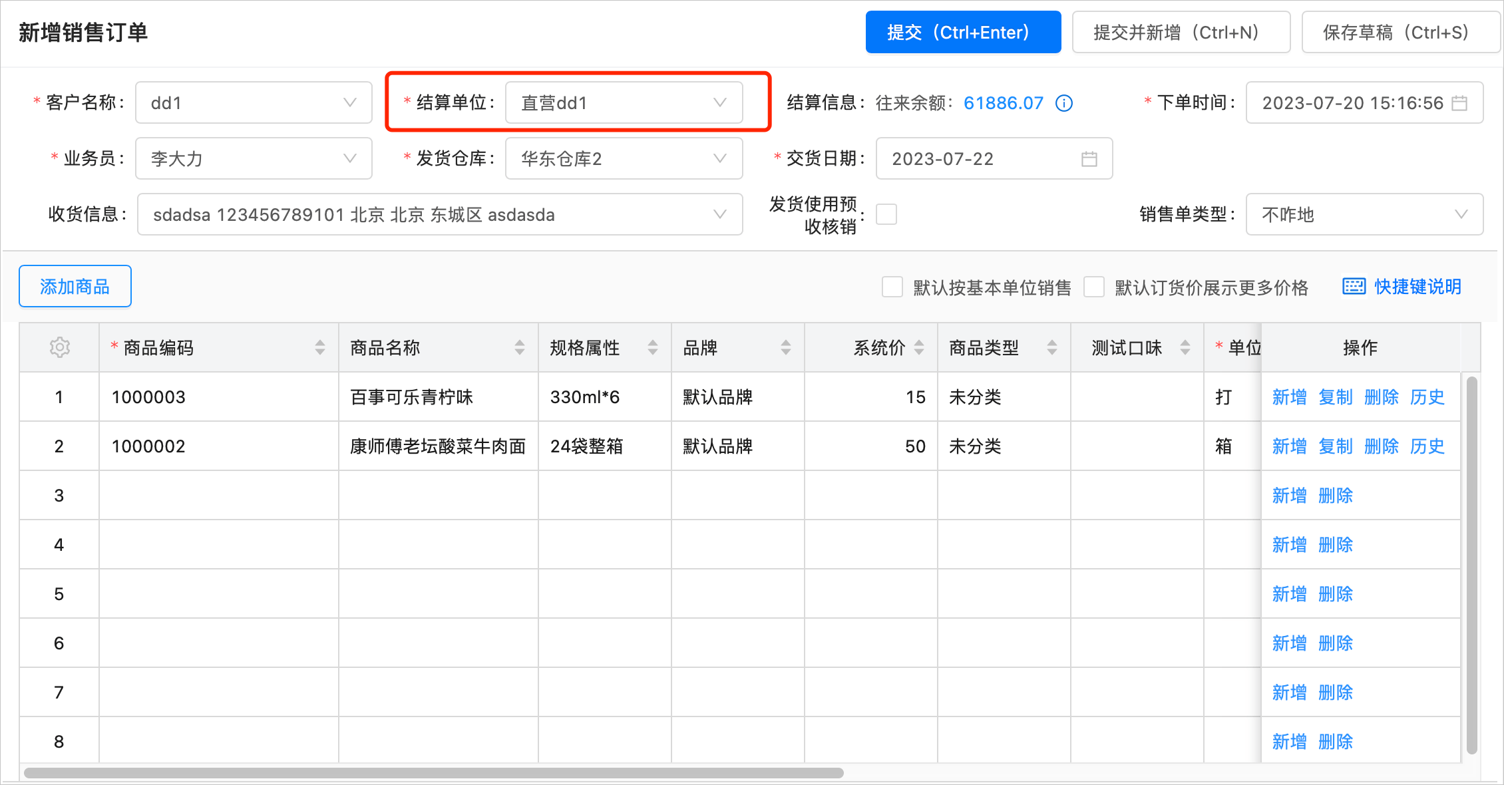Open 销售单类型 dropdown showing 不咋地
Image resolution: width=1504 pixels, height=785 pixels.
tap(1364, 214)
